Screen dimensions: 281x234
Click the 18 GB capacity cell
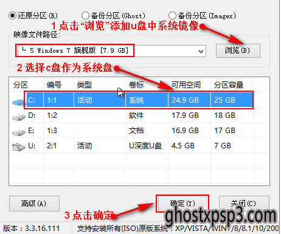(x=224, y=115)
